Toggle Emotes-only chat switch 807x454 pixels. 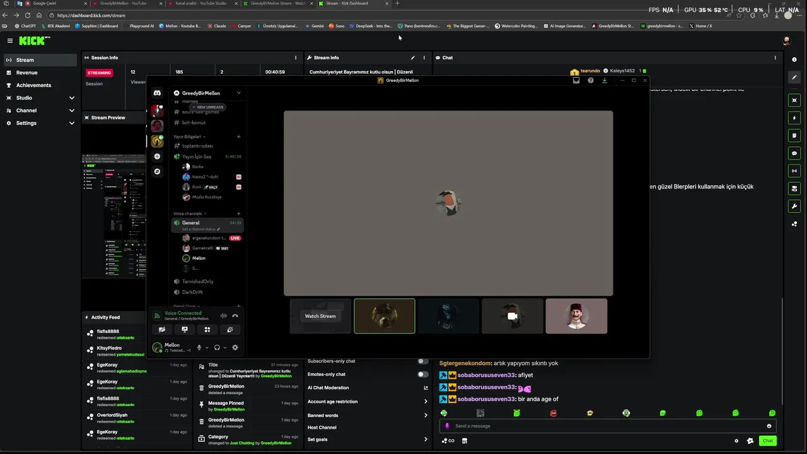pos(423,374)
